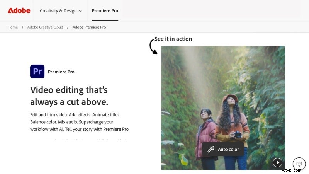This screenshot has height=174, width=309.
Task: Click the Pr Premiere Pro app icon
Action: pos(37,72)
